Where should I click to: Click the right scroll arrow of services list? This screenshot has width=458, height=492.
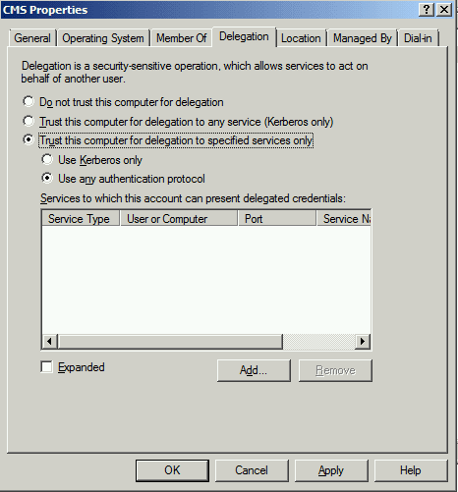pyautogui.click(x=363, y=342)
